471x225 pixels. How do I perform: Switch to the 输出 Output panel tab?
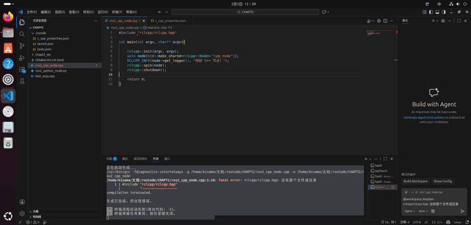coord(125,159)
